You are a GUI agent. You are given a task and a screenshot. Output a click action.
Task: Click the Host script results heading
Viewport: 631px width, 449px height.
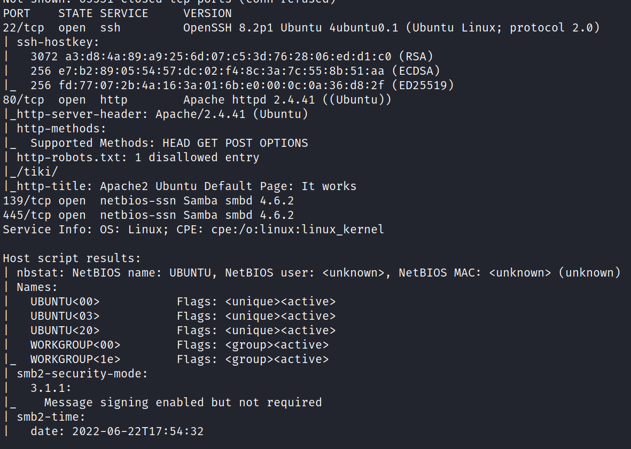point(72,258)
